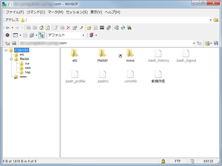Open the セッション(S) menu
222x166 pixels.
(x=77, y=12)
